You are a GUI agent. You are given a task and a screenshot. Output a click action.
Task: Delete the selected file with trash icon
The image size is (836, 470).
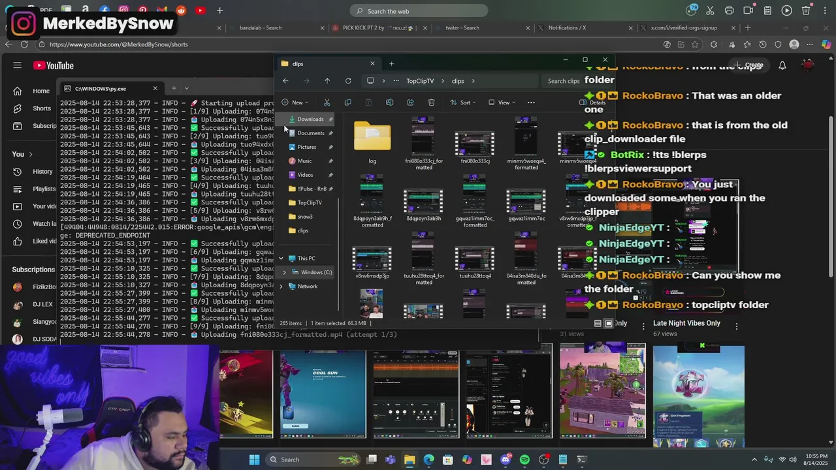click(431, 102)
